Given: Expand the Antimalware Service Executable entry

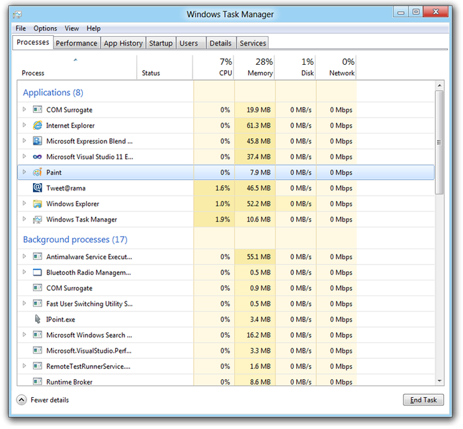Looking at the screenshot, I should click(x=24, y=256).
